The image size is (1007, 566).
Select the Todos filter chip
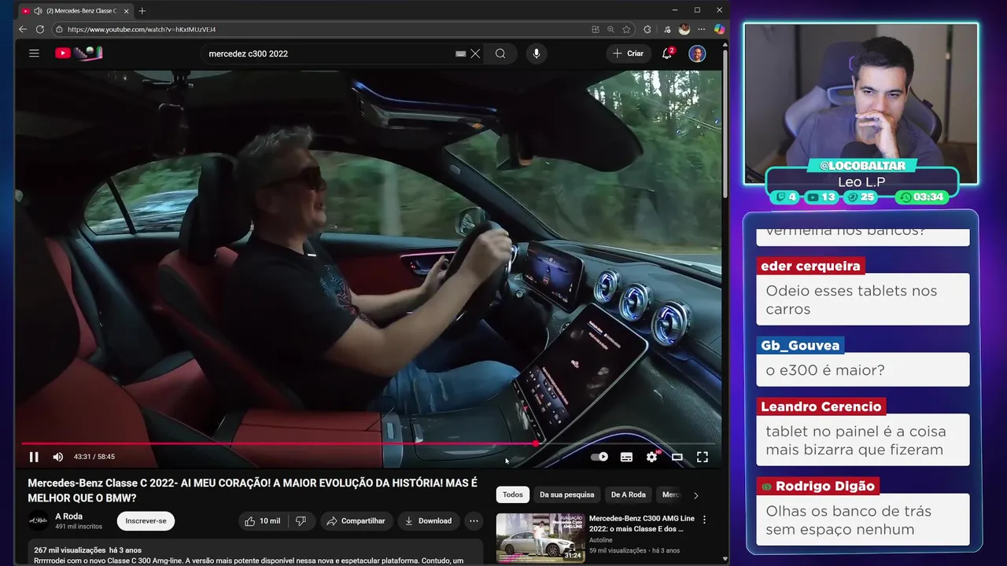(x=513, y=494)
